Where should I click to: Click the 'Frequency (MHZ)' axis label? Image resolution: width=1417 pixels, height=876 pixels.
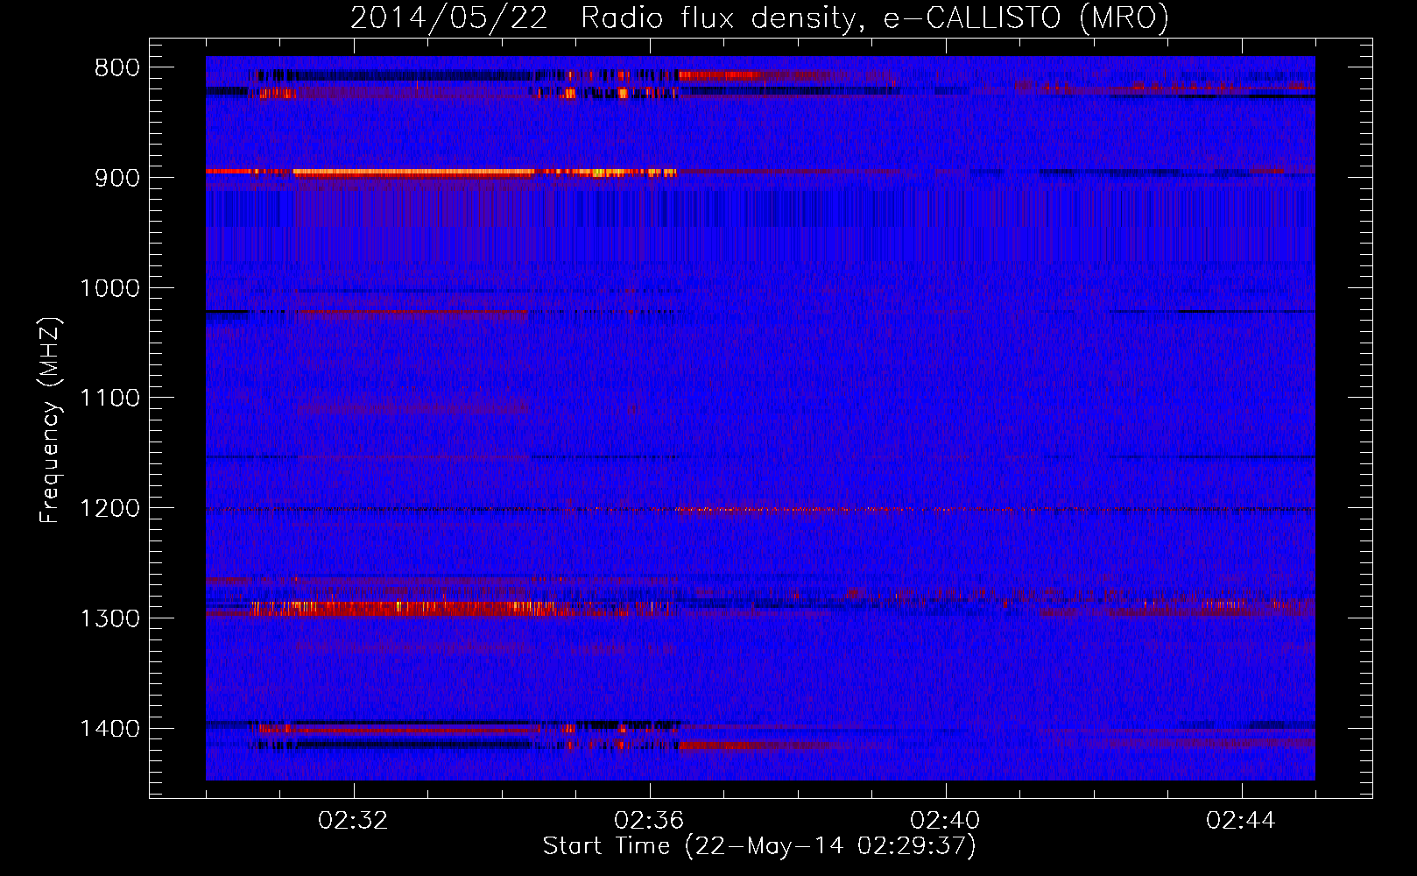click(50, 420)
